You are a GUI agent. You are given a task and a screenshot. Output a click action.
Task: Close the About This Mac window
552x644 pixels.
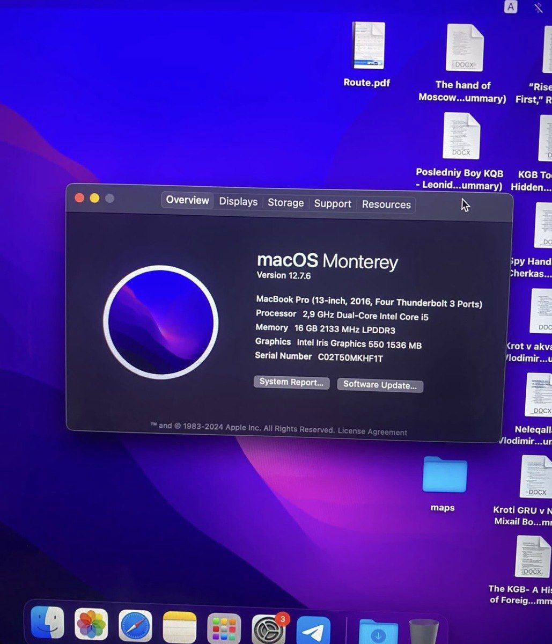click(x=79, y=197)
